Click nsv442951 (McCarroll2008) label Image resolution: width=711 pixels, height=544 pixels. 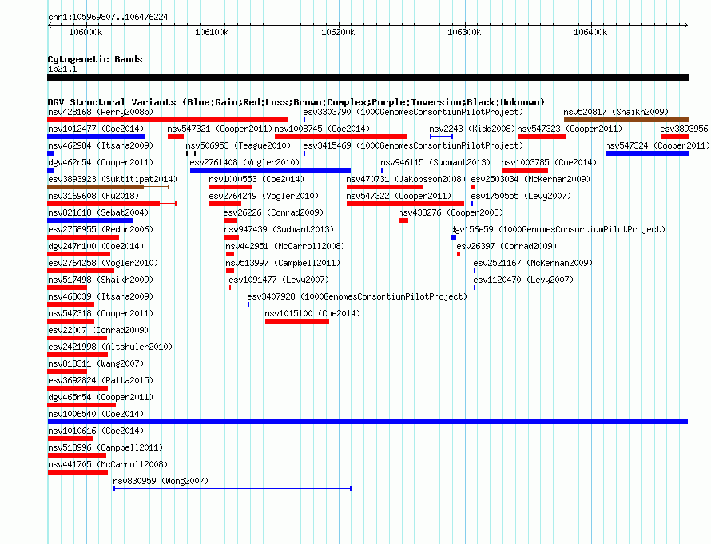click(285, 246)
